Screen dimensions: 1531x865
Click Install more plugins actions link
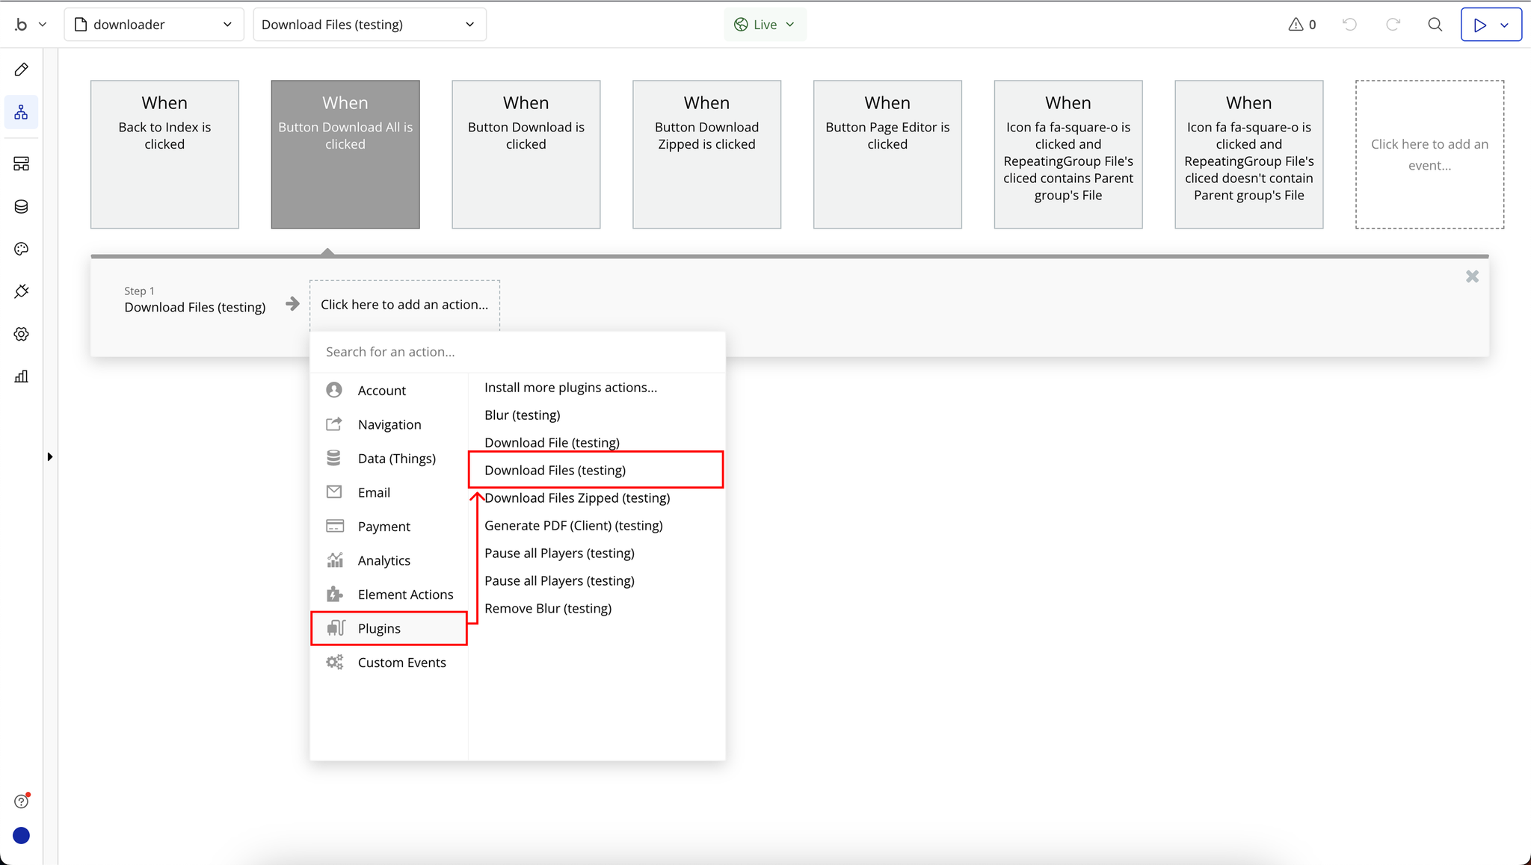[x=570, y=388]
